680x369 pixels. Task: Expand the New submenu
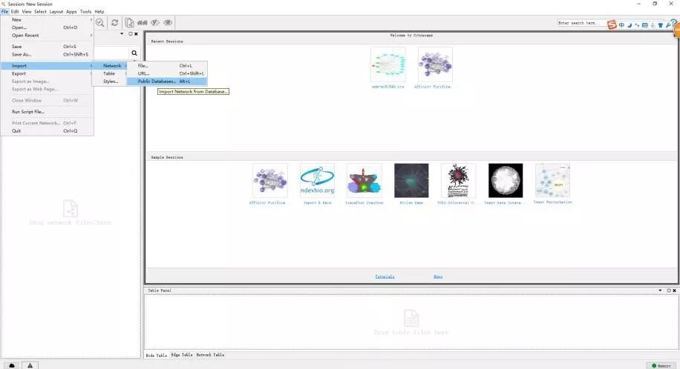[47, 19]
